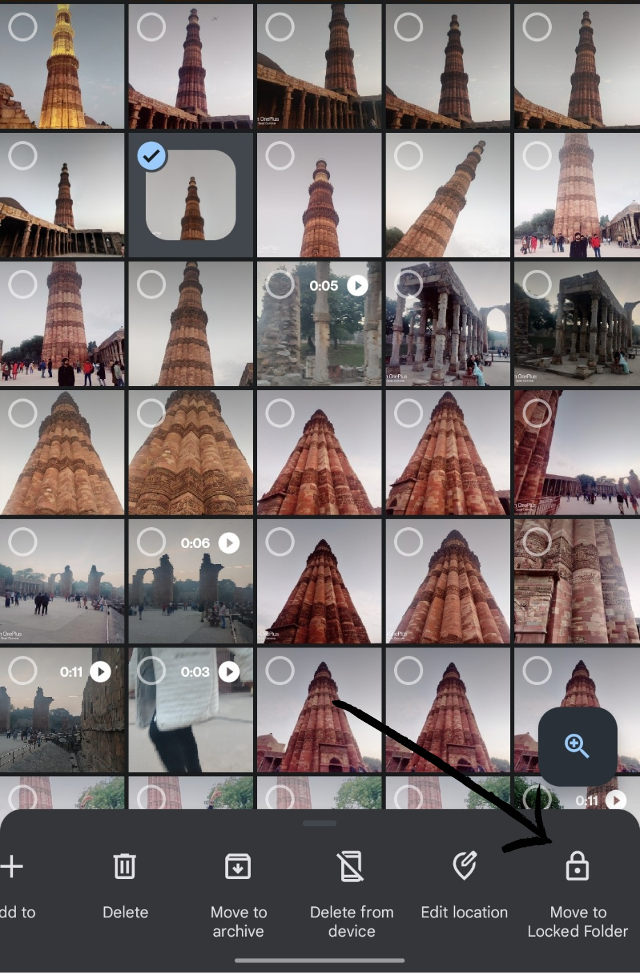The height and width of the screenshot is (973, 640).
Task: Open the extreme close-up of carved tower balcony
Action: [190, 453]
